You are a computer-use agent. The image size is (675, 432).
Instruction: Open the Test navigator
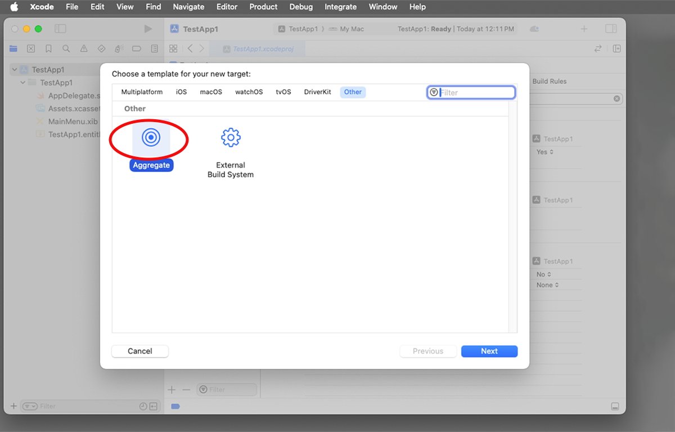101,48
